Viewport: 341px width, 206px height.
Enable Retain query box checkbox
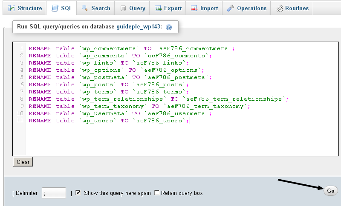click(x=157, y=192)
